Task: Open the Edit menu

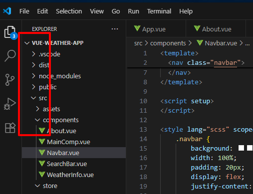Action: tap(42, 11)
